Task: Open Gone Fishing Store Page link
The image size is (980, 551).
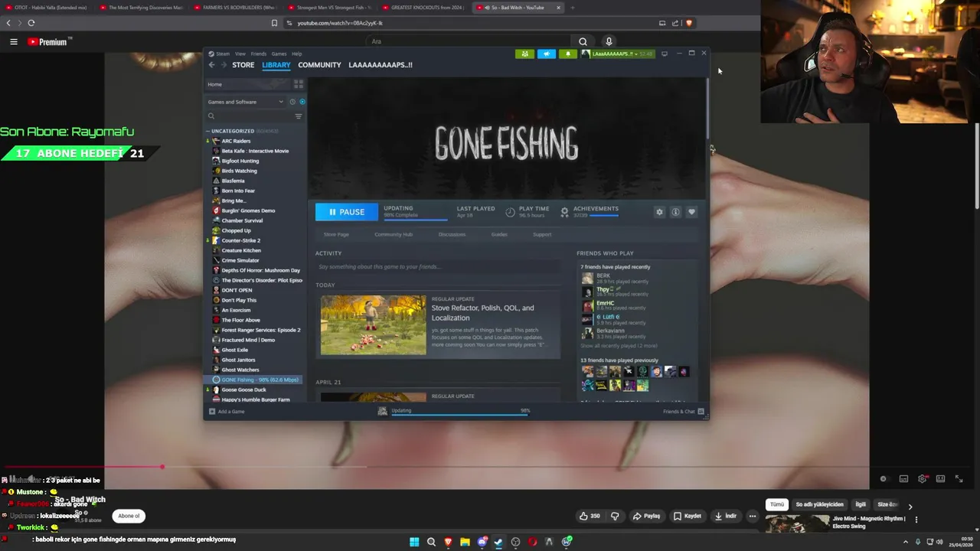Action: pyautogui.click(x=336, y=234)
